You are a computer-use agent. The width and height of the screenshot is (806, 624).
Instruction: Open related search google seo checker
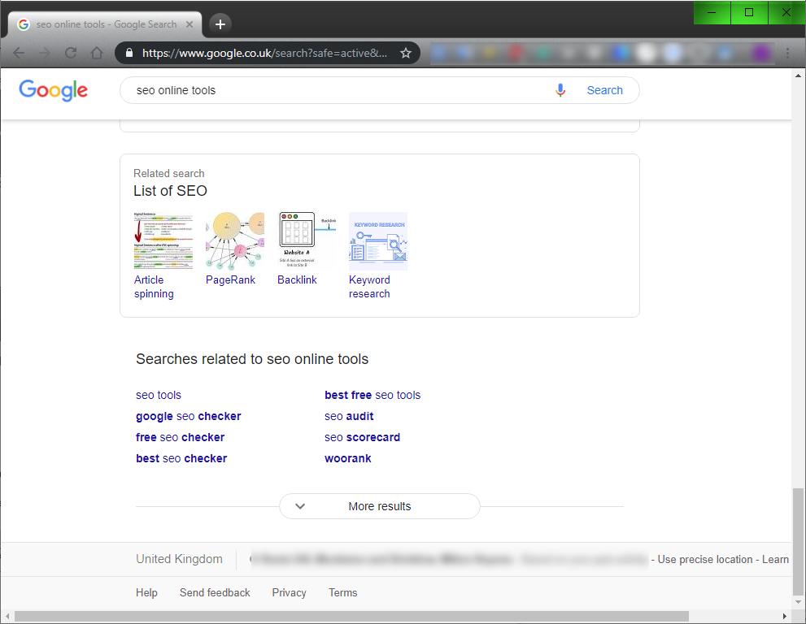click(188, 416)
